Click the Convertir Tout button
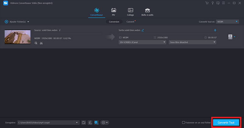Screen dimensions: 244x128 coord(226,123)
